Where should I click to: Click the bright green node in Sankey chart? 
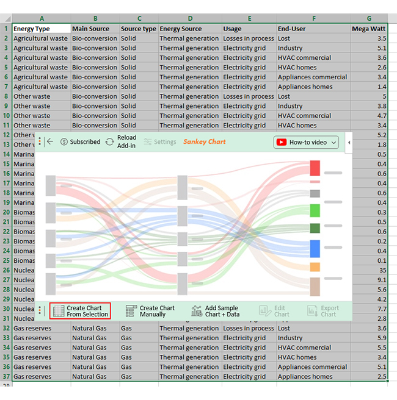point(315,210)
